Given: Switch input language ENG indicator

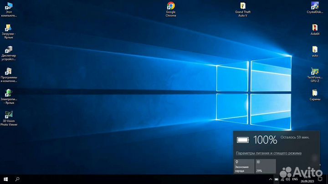Looking at the screenshot, I should click(x=295, y=179).
